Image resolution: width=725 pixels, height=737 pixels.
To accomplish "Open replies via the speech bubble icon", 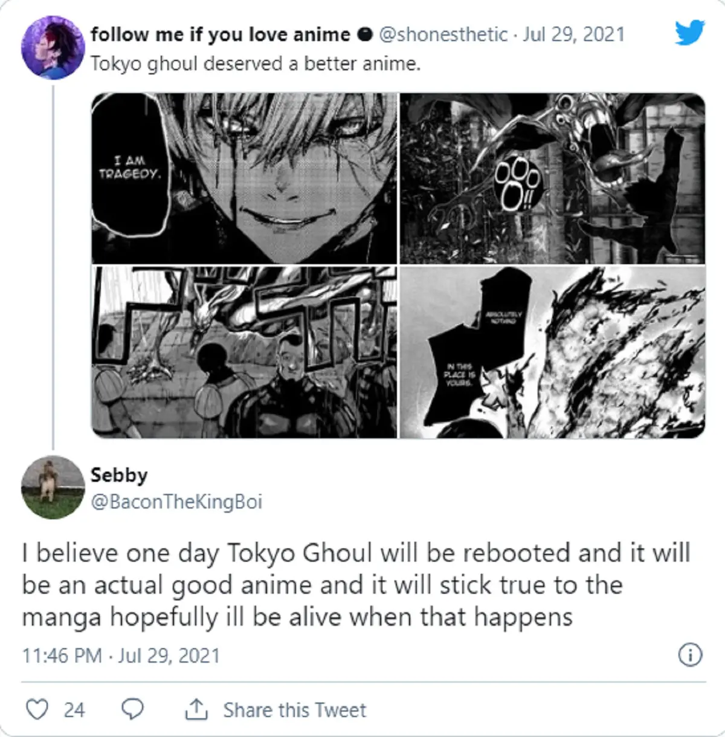I will (133, 709).
